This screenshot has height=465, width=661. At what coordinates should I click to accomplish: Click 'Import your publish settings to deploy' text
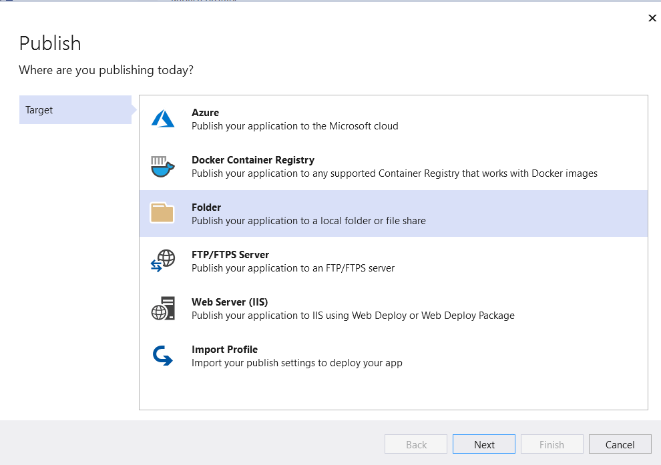coord(296,363)
